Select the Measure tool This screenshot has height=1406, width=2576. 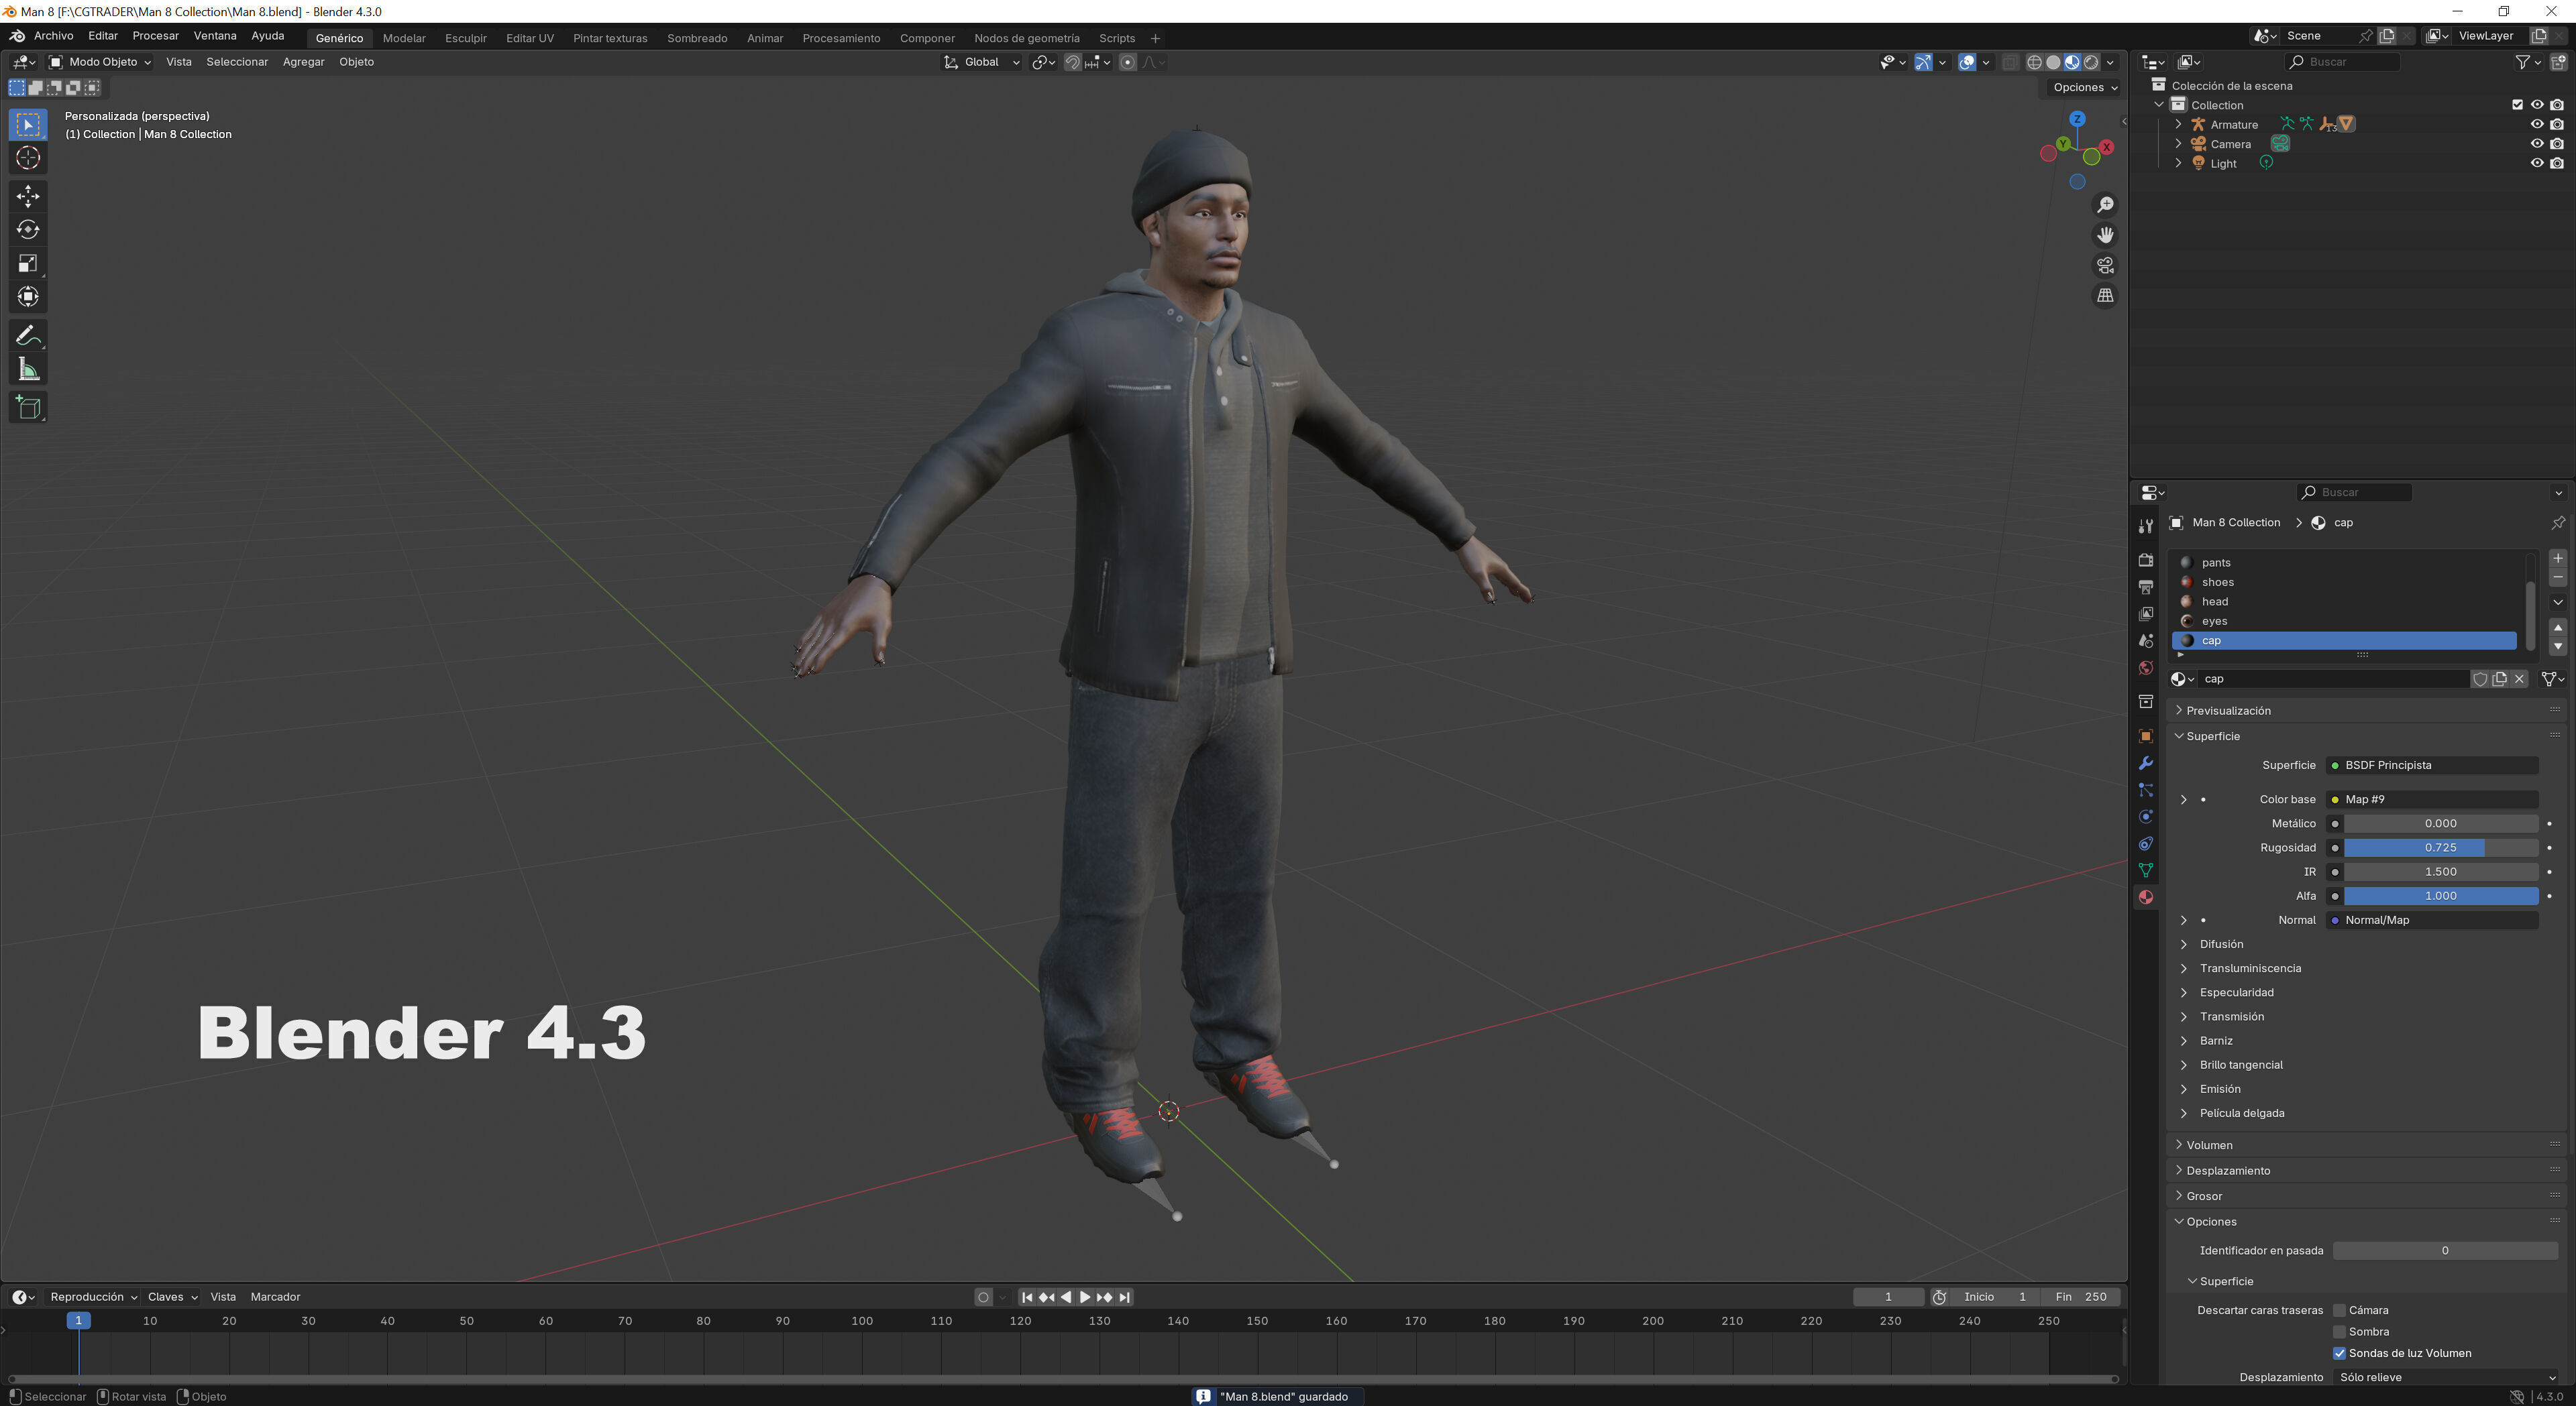click(28, 369)
